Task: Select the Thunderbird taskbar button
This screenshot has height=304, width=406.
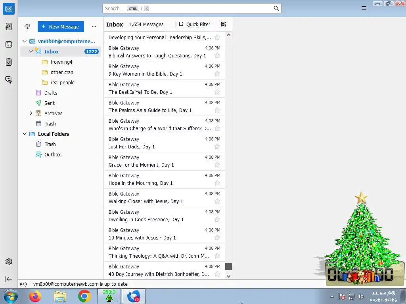Action: pos(134,296)
